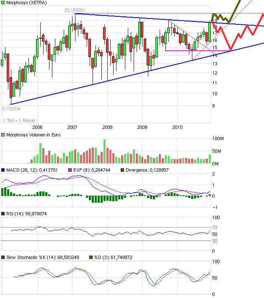Click the green Morphosys (XETRA) legend swatch

(3, 3)
